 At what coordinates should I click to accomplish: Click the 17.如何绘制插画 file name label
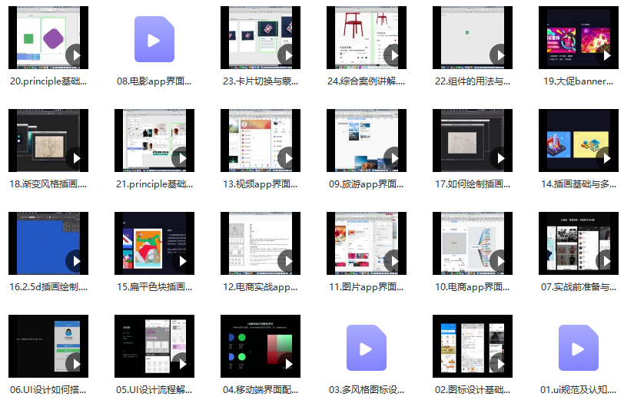(x=472, y=184)
